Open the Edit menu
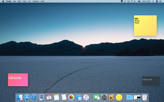164x102 pixels. (19, 1)
